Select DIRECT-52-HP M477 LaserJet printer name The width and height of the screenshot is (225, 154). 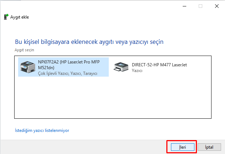[159, 65]
